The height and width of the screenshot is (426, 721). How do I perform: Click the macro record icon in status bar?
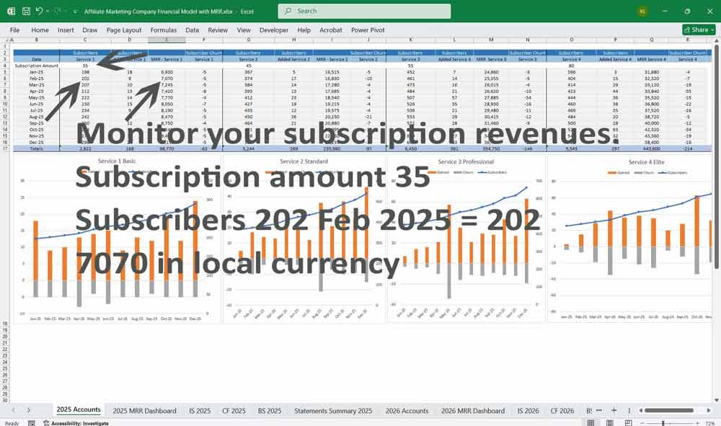tap(32, 422)
